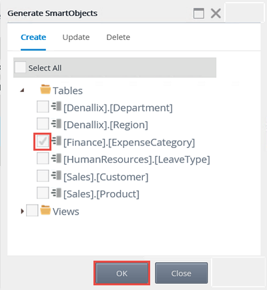Switch to the Update tab

coord(76,37)
